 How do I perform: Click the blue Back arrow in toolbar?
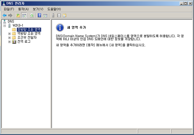[5, 15]
